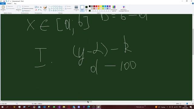
Task: Expand the Brushes dropdown arrow
Action: pyautogui.click(x=45, y=11)
